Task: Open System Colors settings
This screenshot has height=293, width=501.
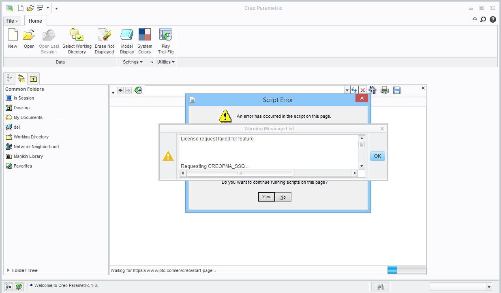Action: tap(144, 41)
